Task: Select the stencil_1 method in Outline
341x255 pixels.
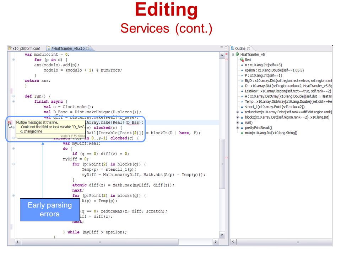Action: point(275,107)
